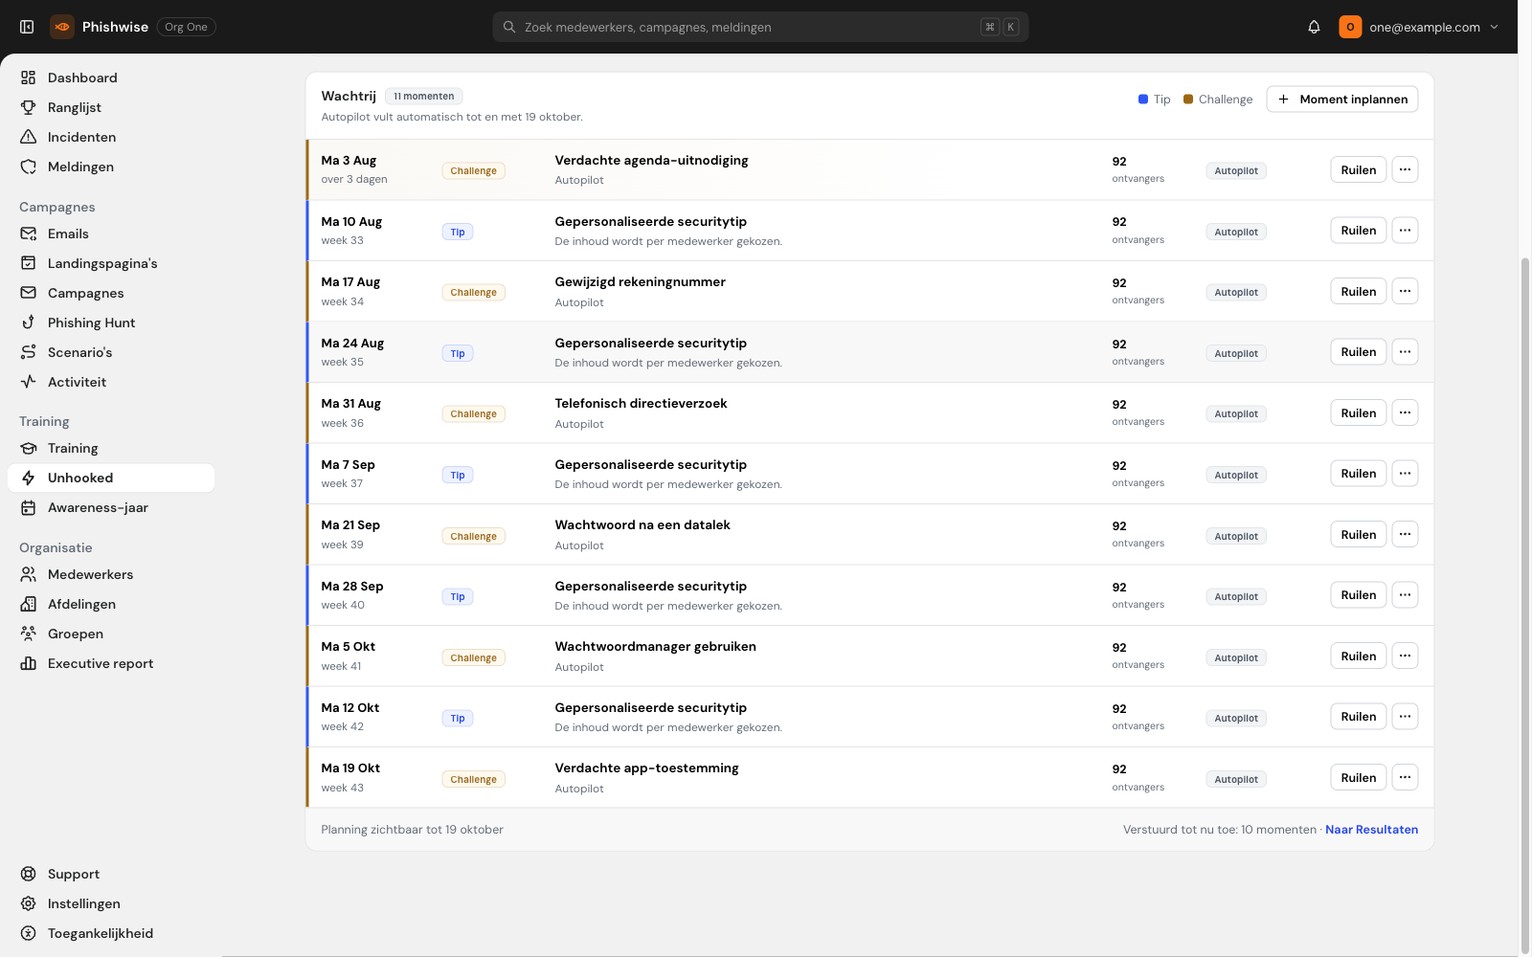
Task: Click the orange user avatar icon
Action: 1350,27
